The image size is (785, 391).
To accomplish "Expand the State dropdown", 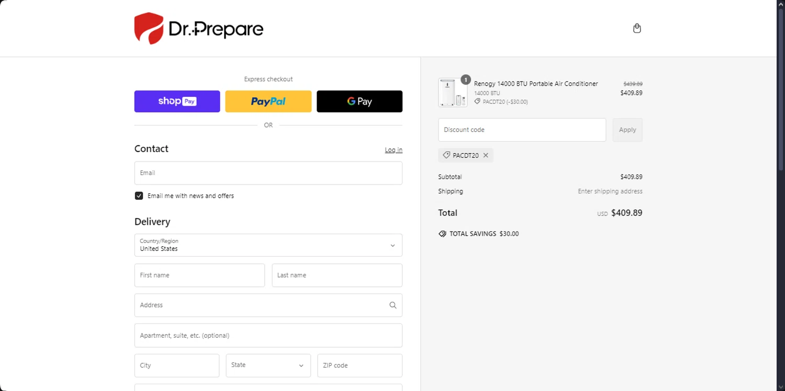I will click(x=268, y=365).
